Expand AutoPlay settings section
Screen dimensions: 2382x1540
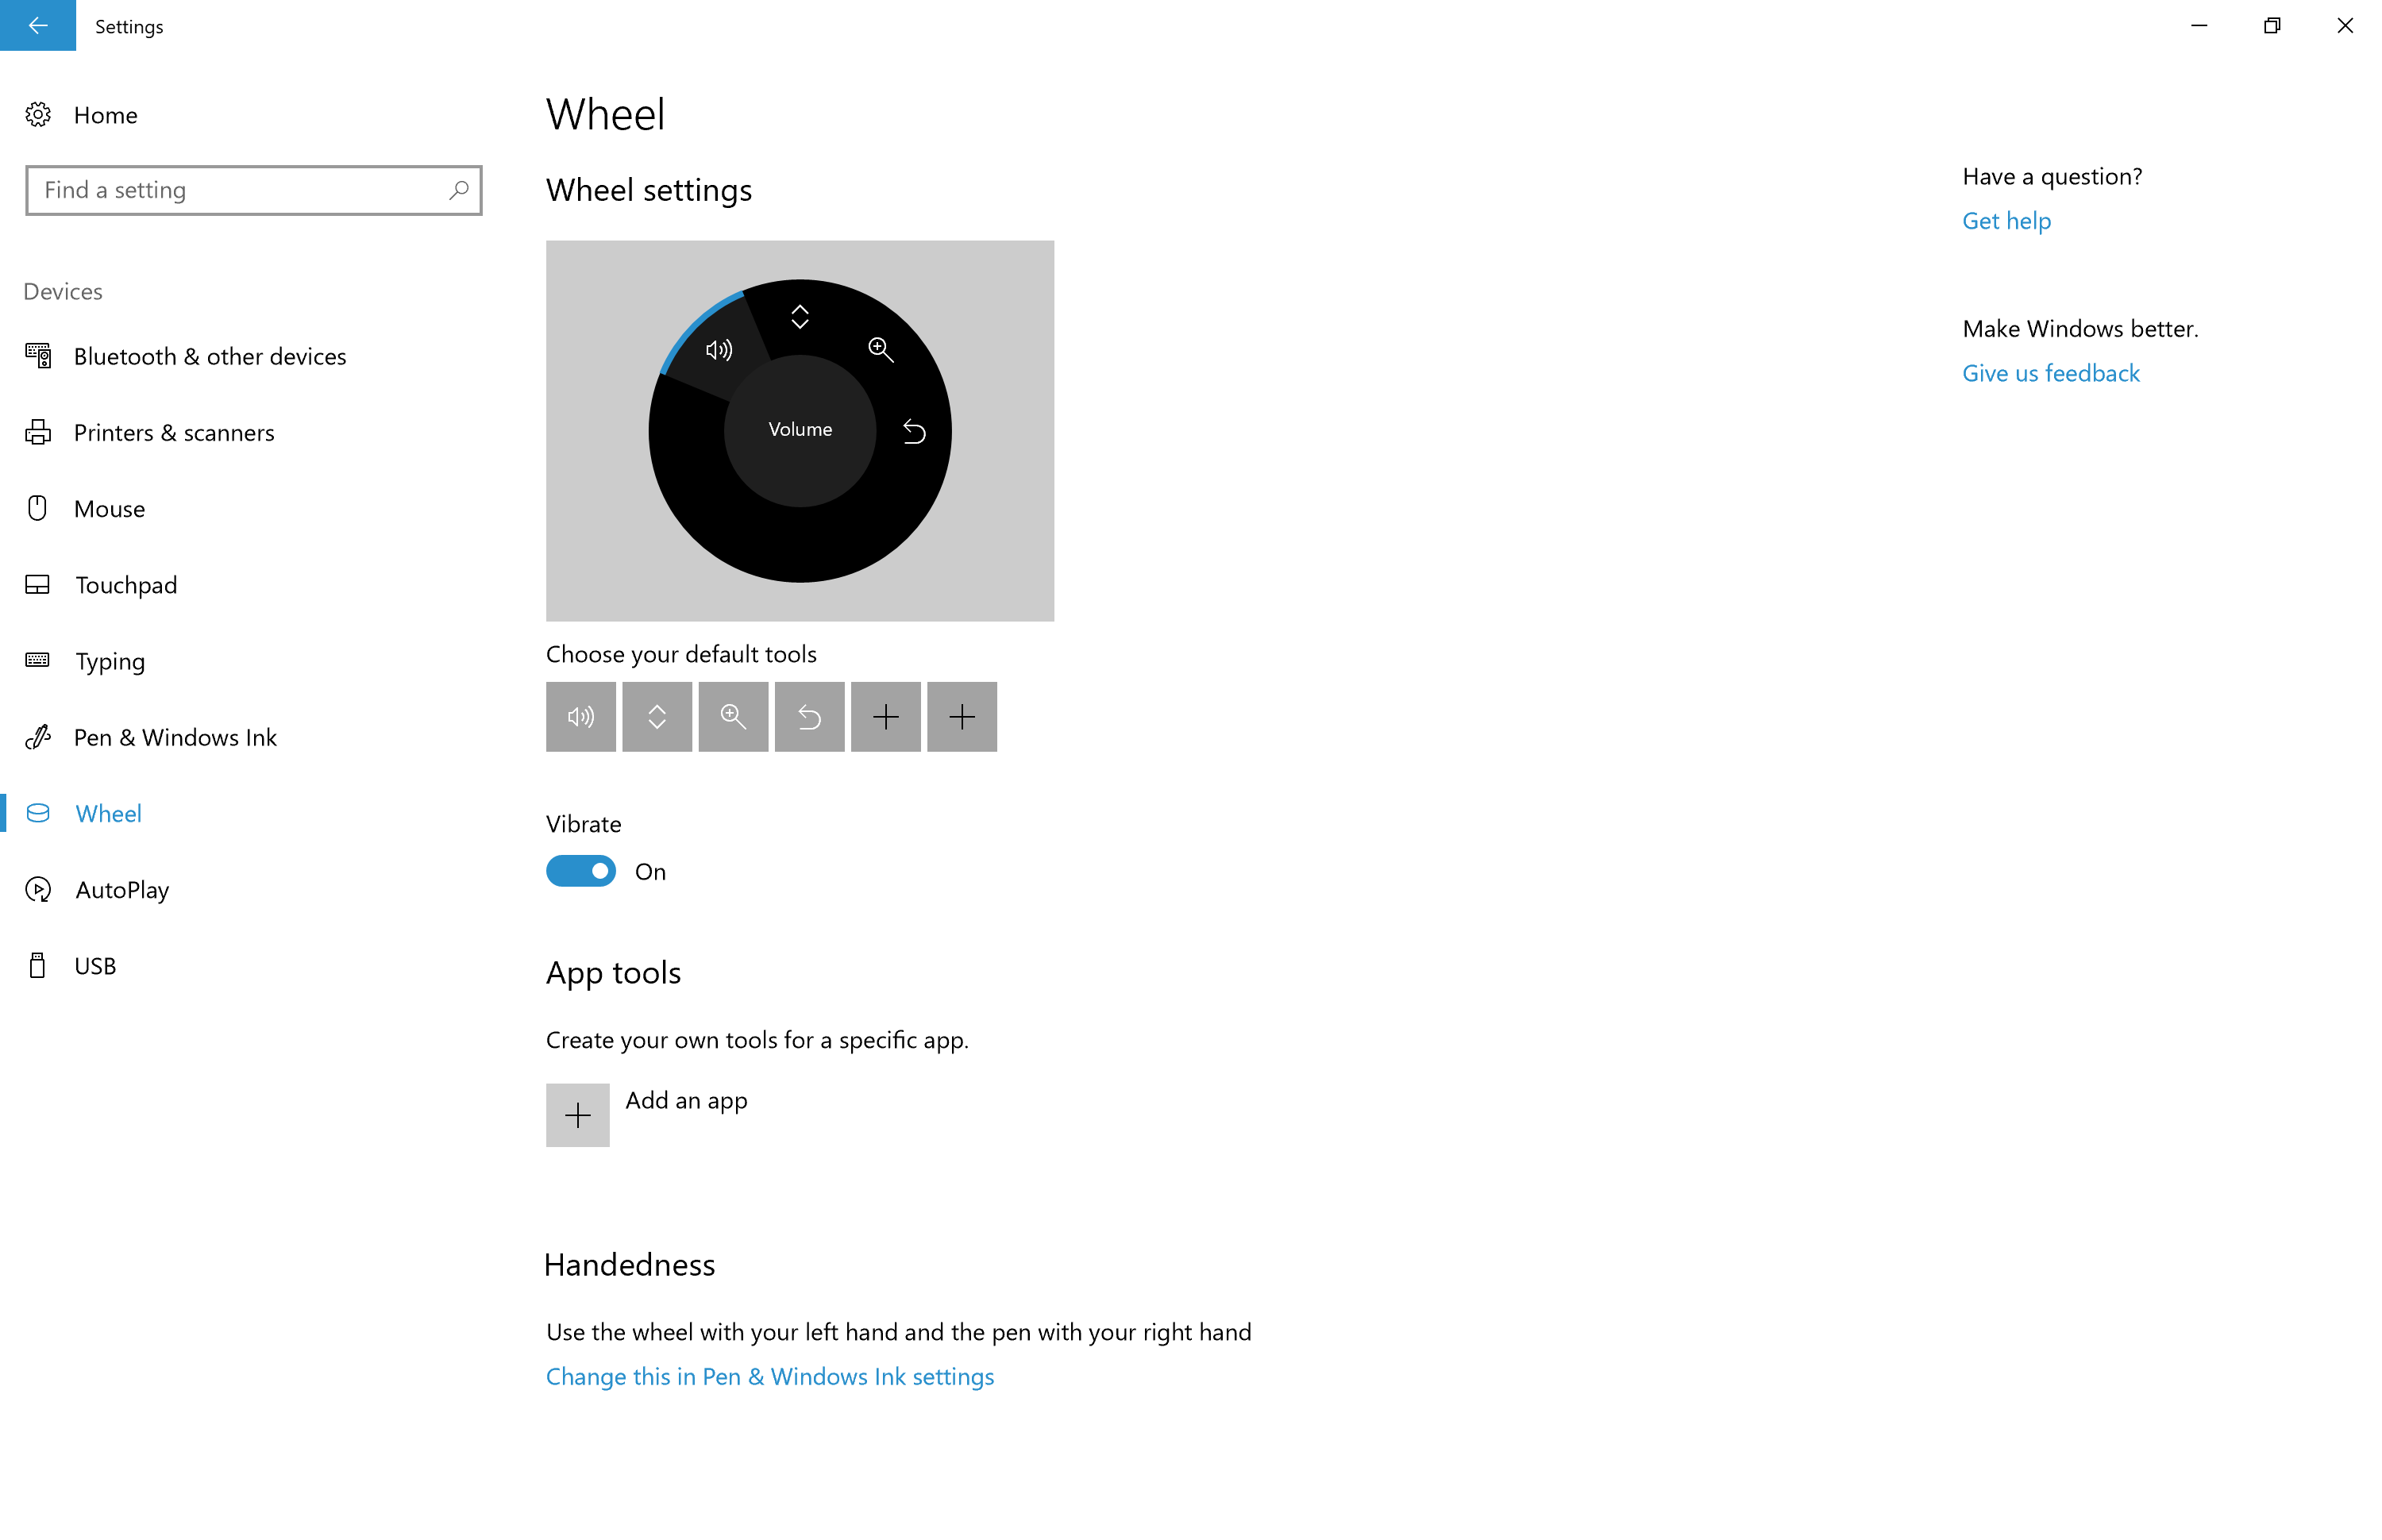[120, 889]
